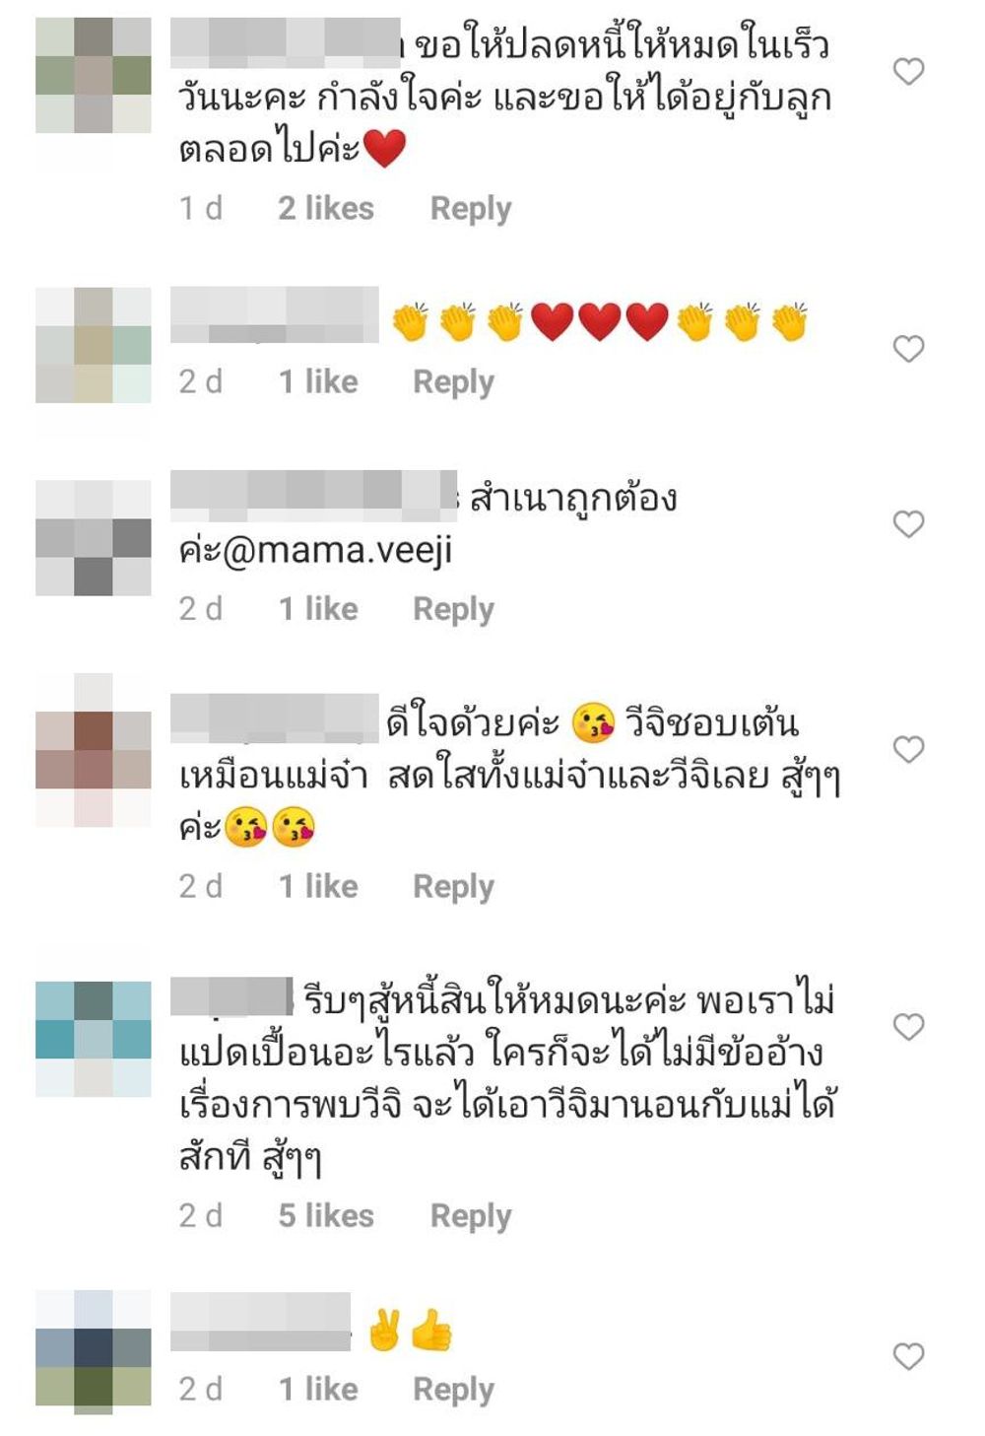Tap the heart next to the kissing emoji comment
The height and width of the screenshot is (1436, 985).
[x=908, y=749]
